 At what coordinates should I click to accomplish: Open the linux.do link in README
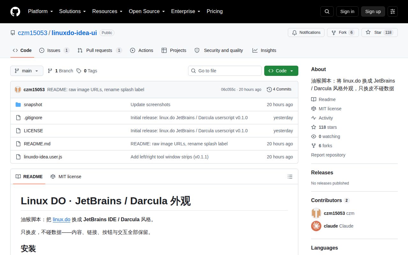[62, 219]
